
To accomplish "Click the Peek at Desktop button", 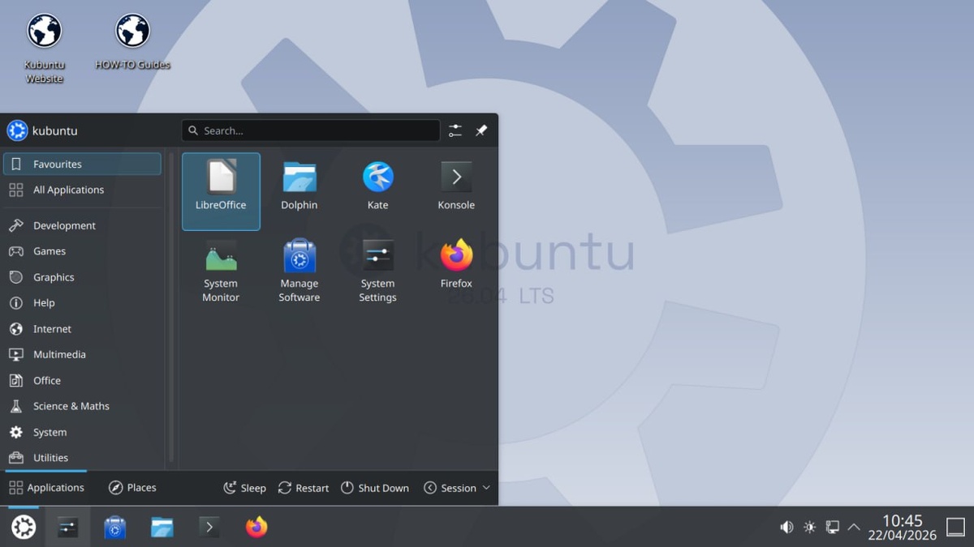I will [956, 528].
